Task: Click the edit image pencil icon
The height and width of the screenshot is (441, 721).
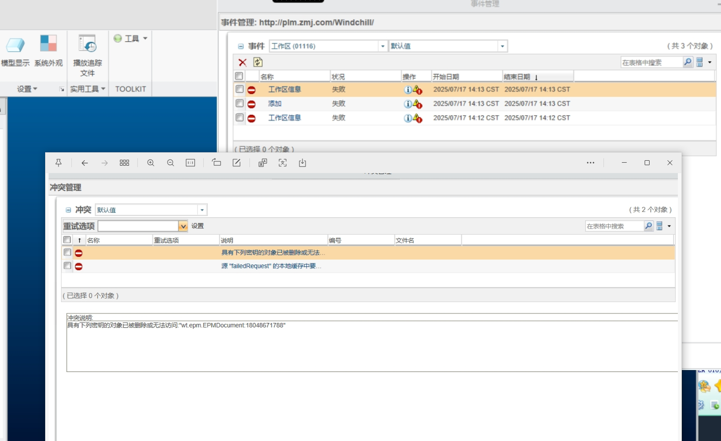Action: click(237, 163)
